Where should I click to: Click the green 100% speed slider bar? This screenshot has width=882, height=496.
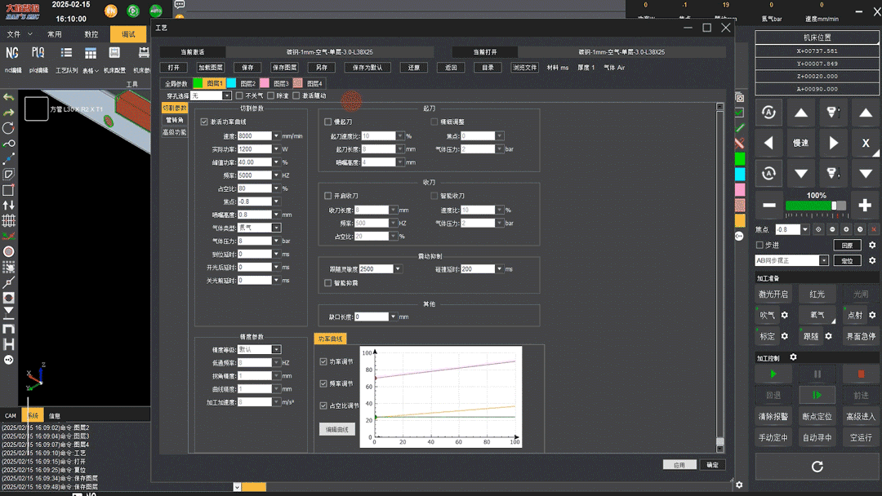(x=808, y=206)
